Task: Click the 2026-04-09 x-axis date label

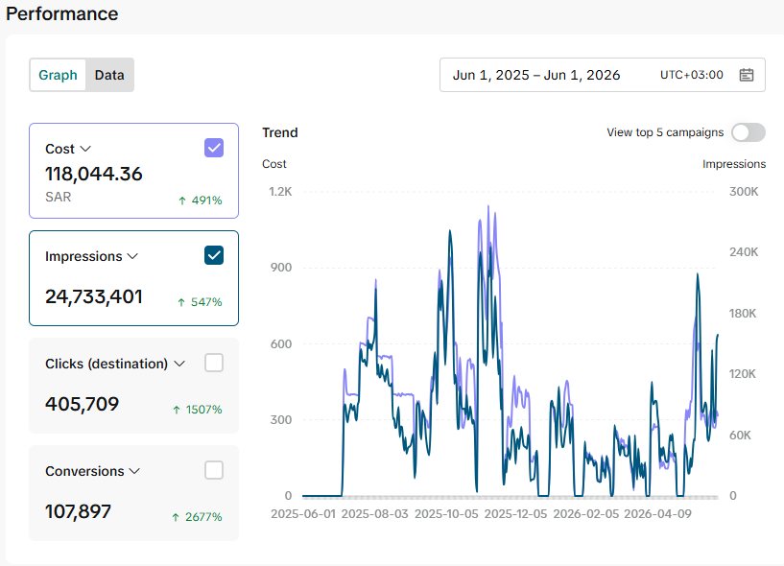Action: pyautogui.click(x=657, y=514)
